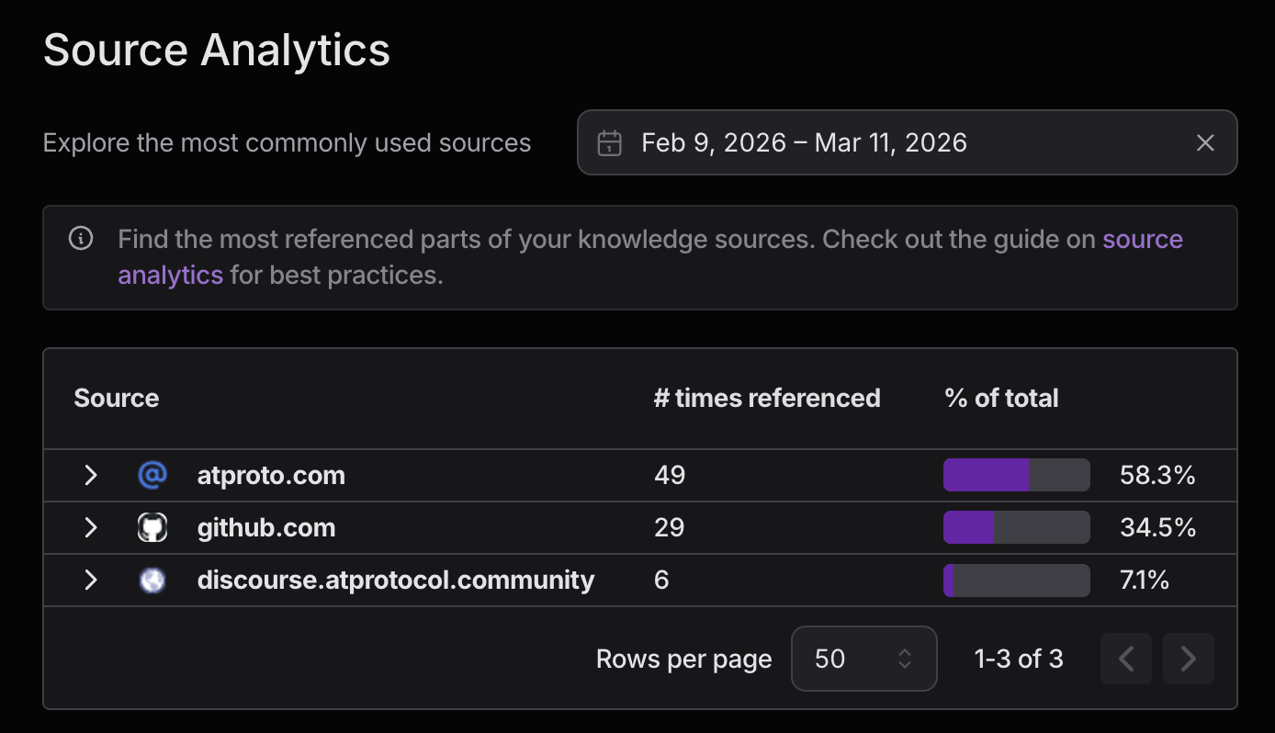Expand the github.com source row
The image size is (1275, 733).
(x=90, y=528)
